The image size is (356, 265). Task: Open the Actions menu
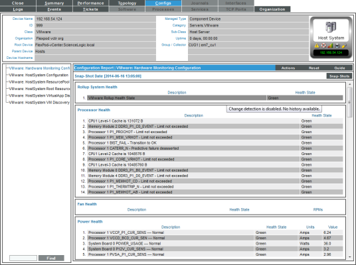pos(288,68)
